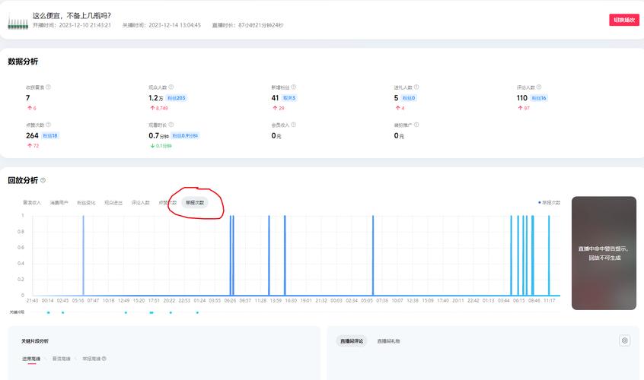Click key segment dot under 20:22
This screenshot has height=380, width=644.
(x=171, y=313)
